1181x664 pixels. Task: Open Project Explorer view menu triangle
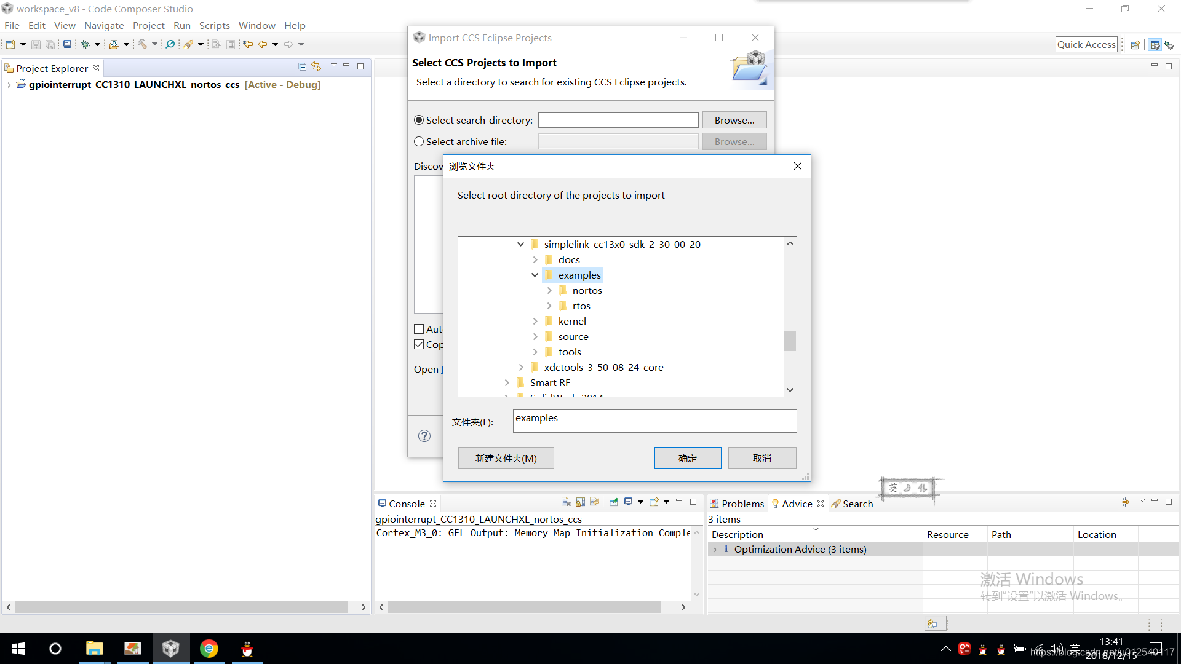click(x=334, y=65)
